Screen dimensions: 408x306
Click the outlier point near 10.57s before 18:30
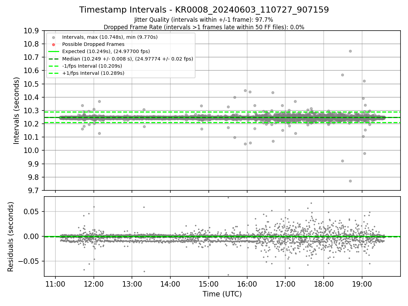coord(342,75)
